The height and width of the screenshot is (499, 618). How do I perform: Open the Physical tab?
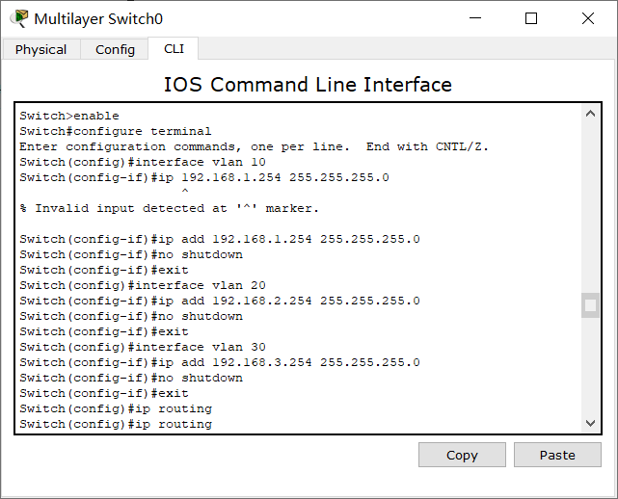coord(41,50)
